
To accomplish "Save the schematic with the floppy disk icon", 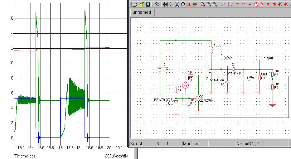I will (147, 4).
